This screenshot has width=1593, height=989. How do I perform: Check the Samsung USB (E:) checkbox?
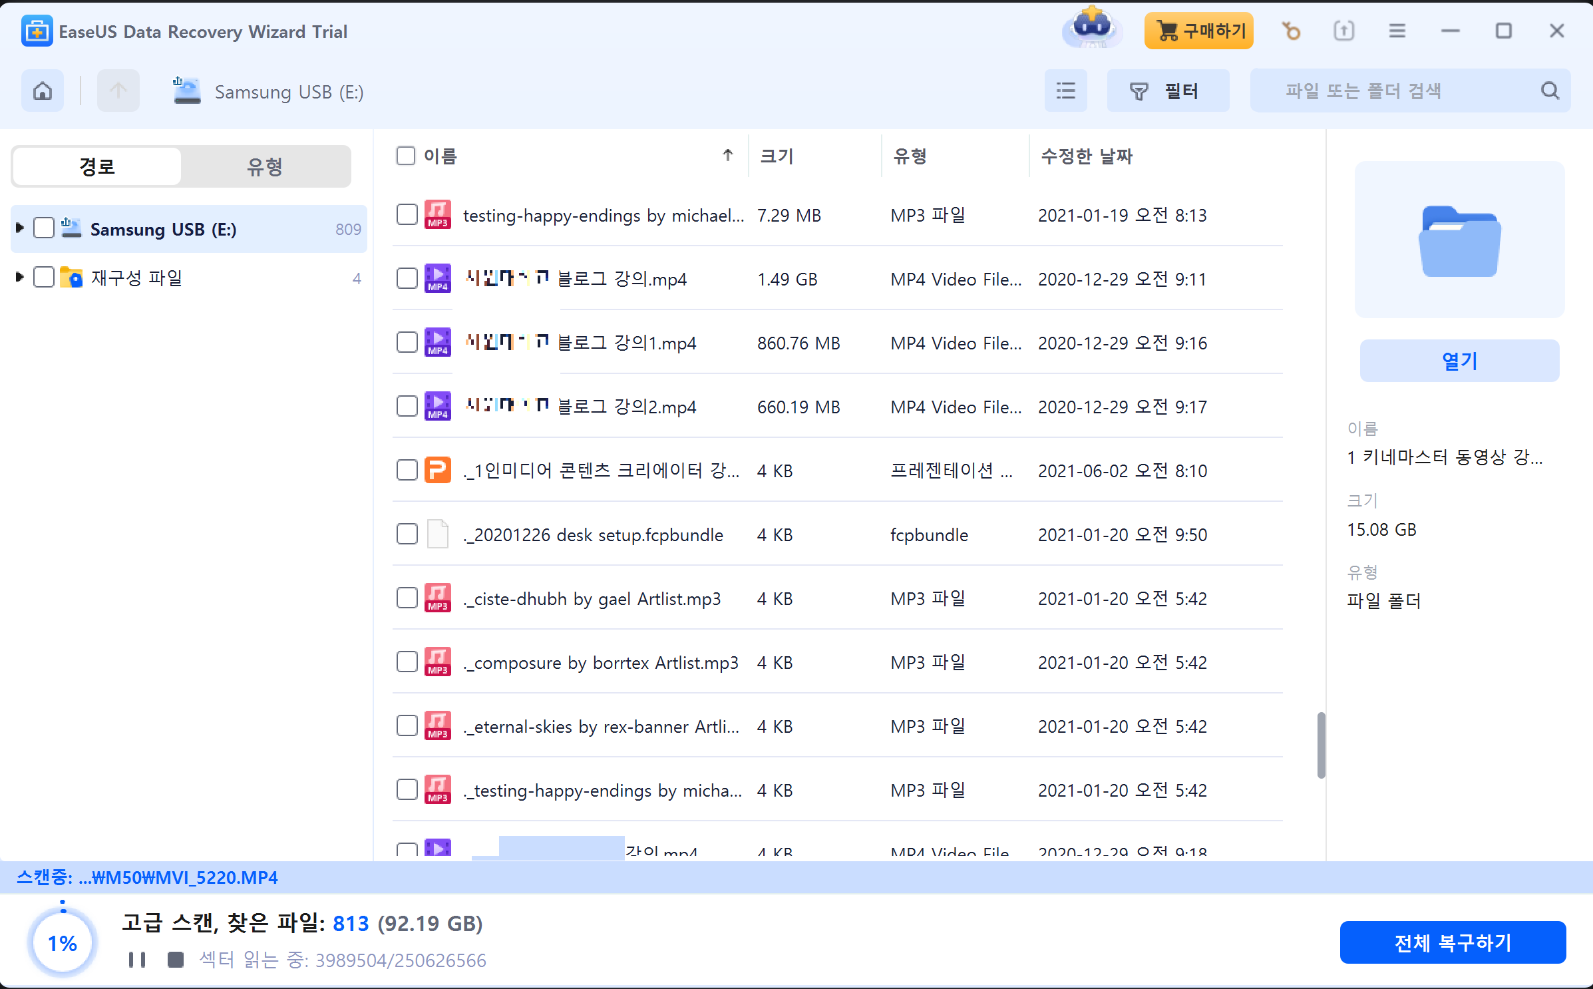coord(44,228)
